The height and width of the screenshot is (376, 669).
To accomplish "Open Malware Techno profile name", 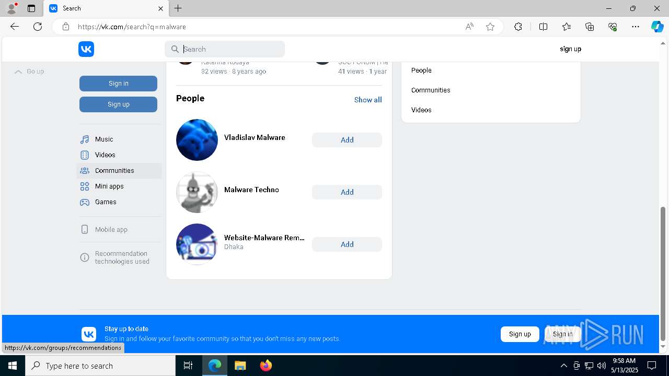I will 251,190.
